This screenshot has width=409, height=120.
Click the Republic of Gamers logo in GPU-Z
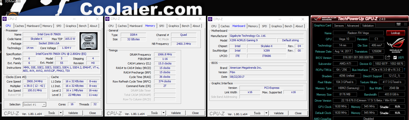(396, 45)
